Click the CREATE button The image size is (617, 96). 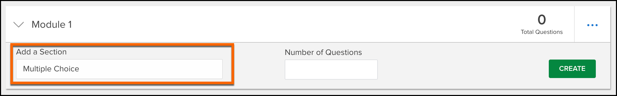[572, 69]
